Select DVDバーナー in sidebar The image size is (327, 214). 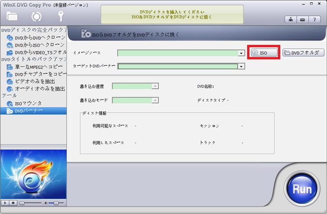pyautogui.click(x=33, y=111)
